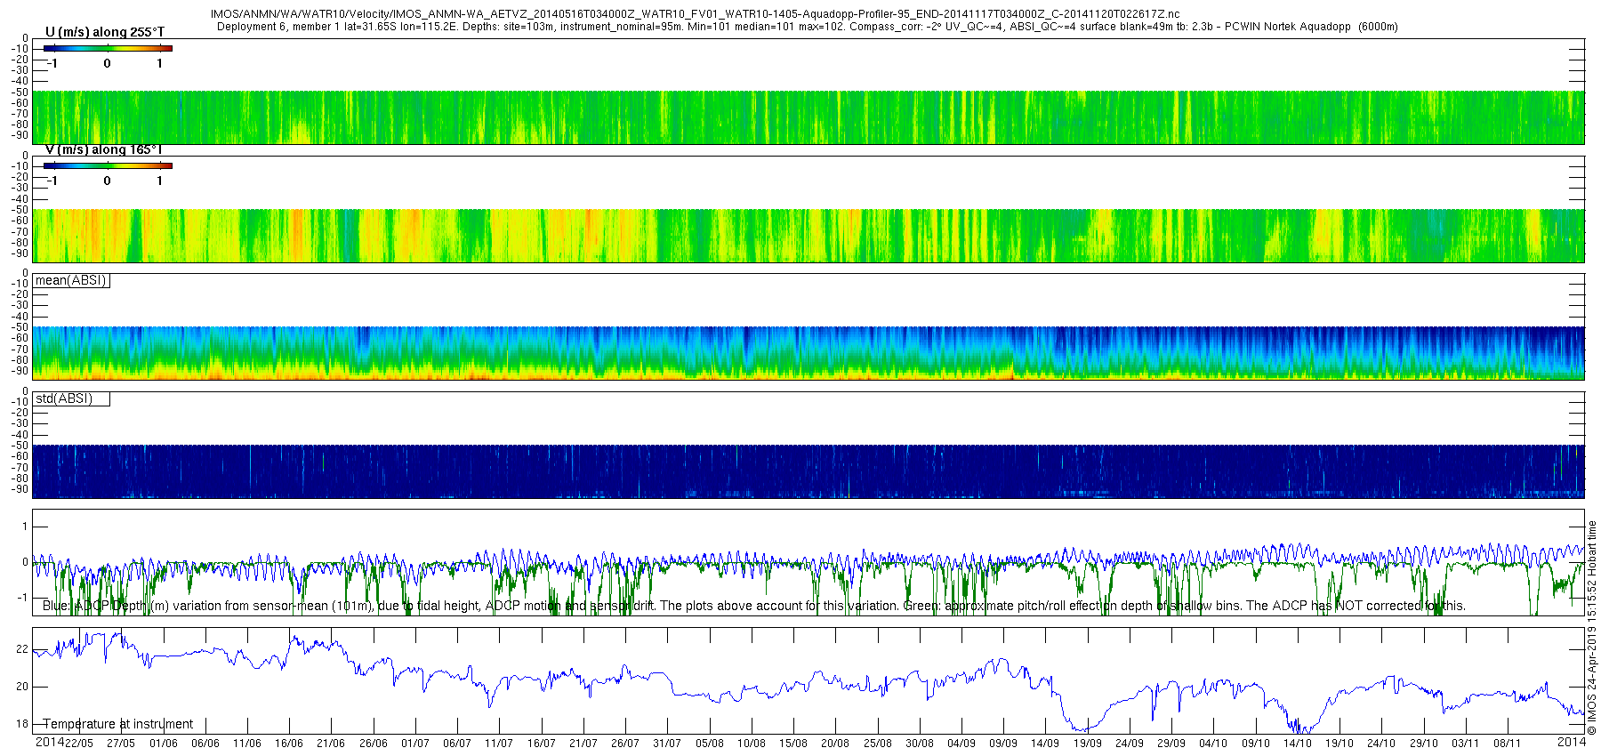Screen dimensions: 1601x756
Task: Click the 22/05 start date tick
Action: click(x=79, y=744)
